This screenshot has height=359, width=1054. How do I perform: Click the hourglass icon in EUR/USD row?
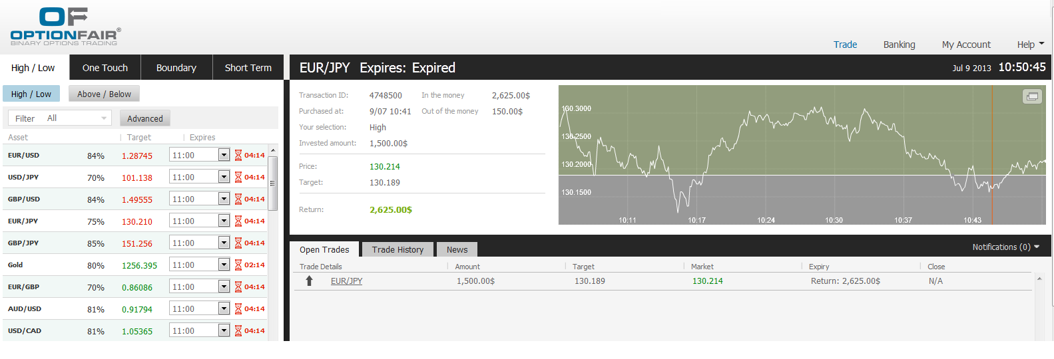click(238, 156)
